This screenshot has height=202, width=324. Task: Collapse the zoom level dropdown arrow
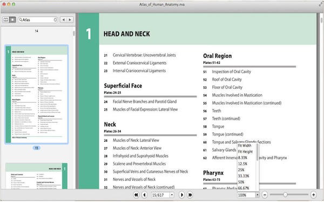coord(257,195)
